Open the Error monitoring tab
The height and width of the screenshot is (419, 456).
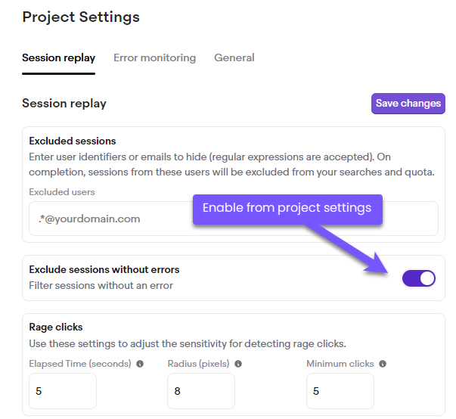pyautogui.click(x=154, y=57)
